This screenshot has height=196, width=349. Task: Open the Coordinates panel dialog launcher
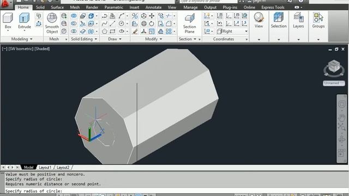pyautogui.click(x=246, y=39)
